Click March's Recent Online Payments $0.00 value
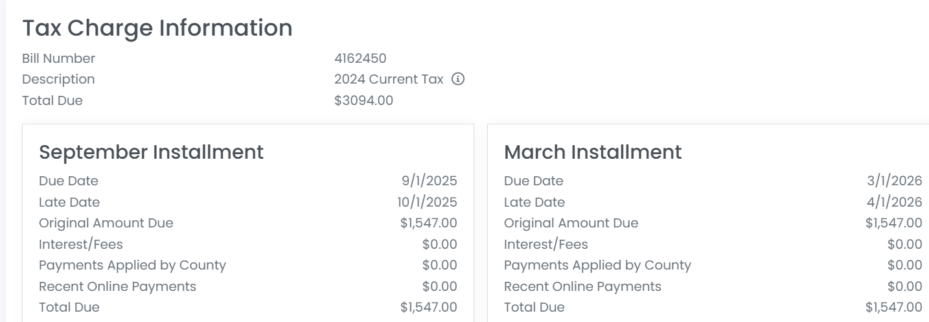 point(904,286)
